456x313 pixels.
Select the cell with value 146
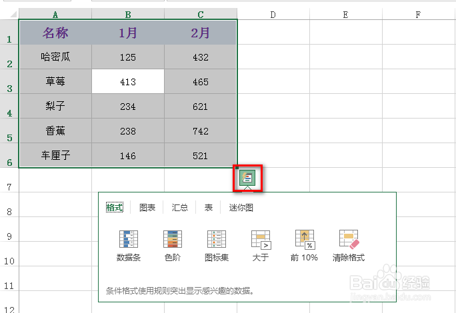click(128, 155)
